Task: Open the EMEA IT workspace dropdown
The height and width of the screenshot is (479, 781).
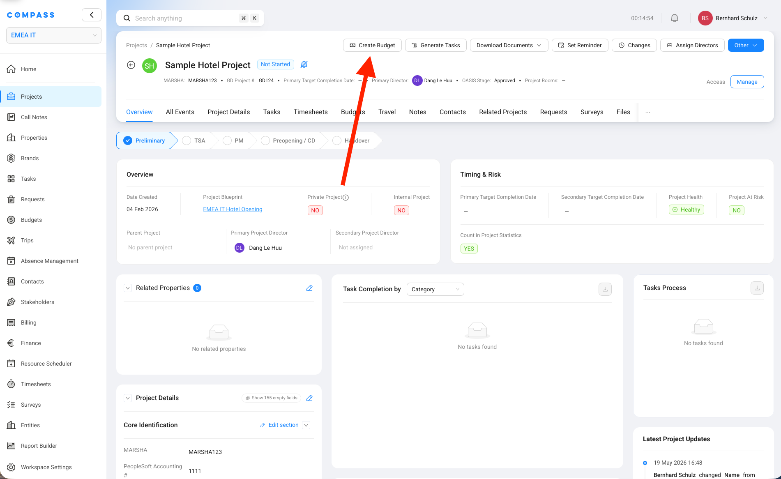Action: 54,35
